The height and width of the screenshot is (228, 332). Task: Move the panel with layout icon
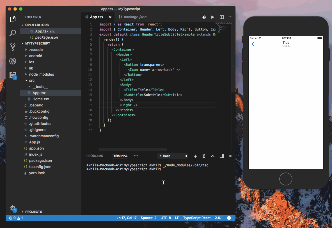[x=222, y=156]
